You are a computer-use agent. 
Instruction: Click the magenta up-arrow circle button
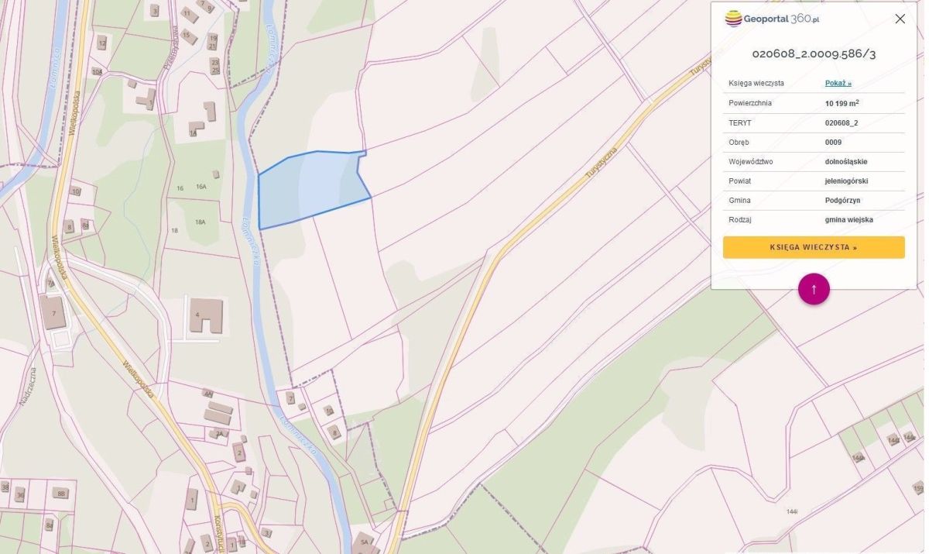tap(814, 289)
